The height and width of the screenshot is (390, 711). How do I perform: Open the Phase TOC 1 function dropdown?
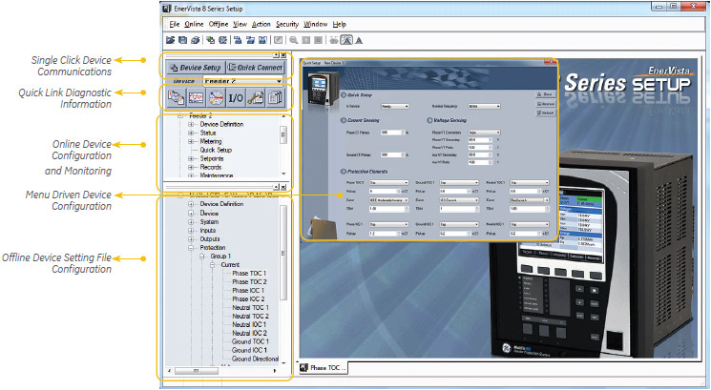pyautogui.click(x=388, y=182)
